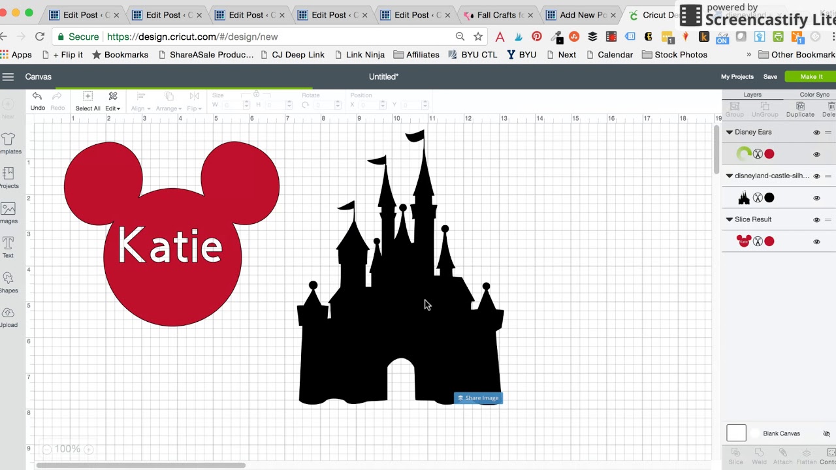The image size is (836, 470).
Task: Toggle visibility of Disney Ears group
Action: [816, 133]
